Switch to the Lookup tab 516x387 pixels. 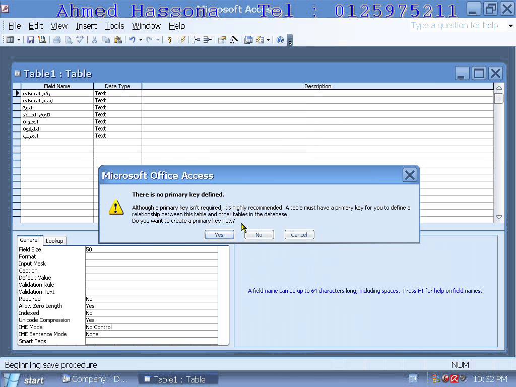[x=54, y=241]
